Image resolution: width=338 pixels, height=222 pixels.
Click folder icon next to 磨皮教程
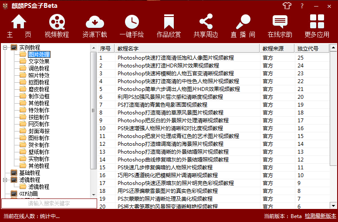pyautogui.click(x=23, y=89)
